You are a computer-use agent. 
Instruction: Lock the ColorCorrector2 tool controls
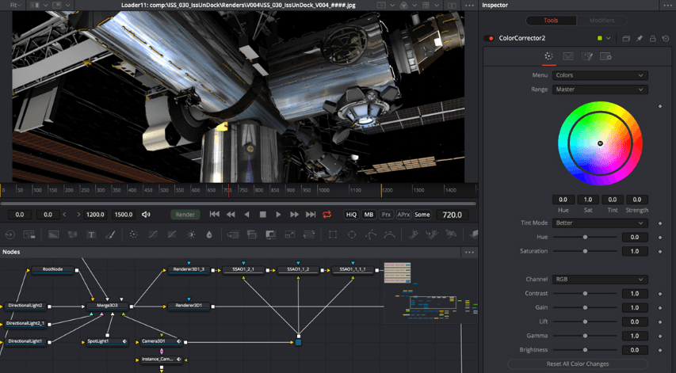(653, 38)
